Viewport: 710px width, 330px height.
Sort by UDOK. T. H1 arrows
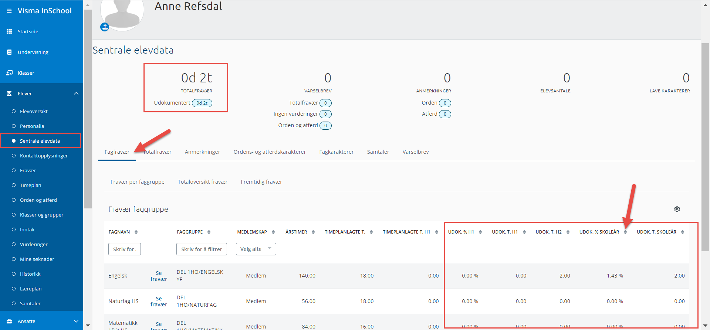point(524,232)
